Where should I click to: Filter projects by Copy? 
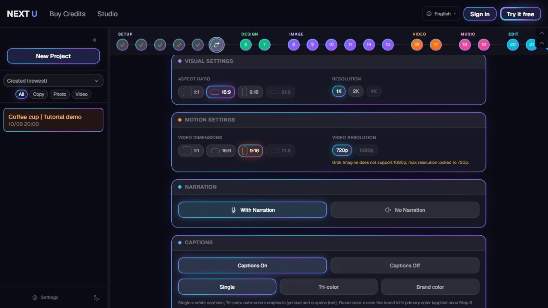[39, 94]
